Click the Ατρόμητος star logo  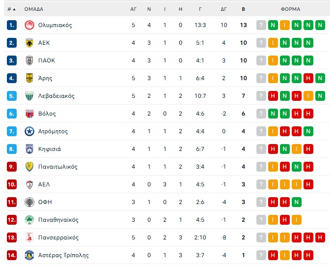tap(29, 131)
